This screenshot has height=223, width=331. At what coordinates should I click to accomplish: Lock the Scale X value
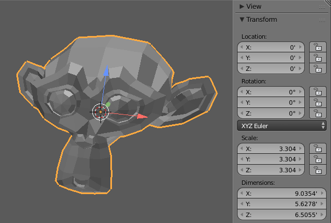pos(318,148)
